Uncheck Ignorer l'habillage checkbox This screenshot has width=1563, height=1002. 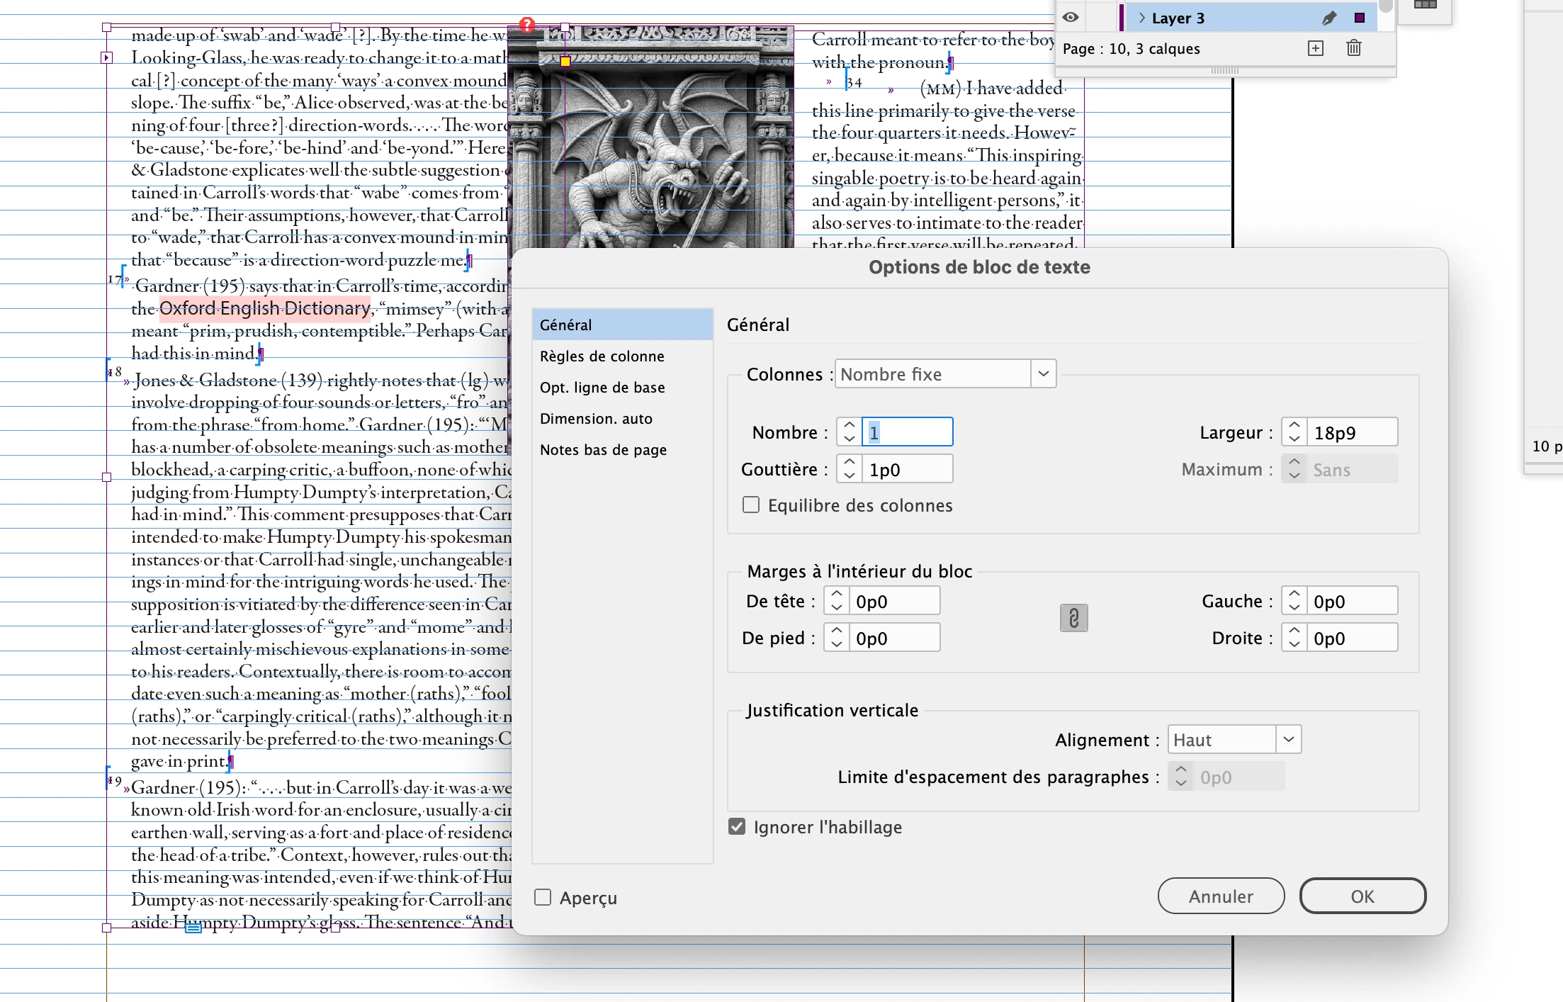(737, 826)
